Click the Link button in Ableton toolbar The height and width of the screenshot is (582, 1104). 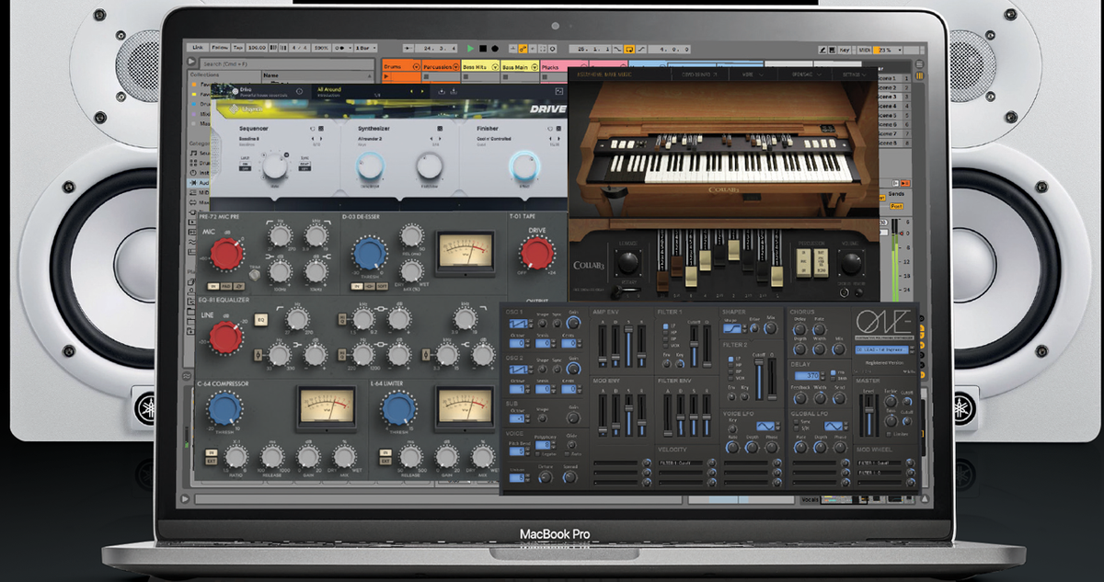[x=197, y=48]
